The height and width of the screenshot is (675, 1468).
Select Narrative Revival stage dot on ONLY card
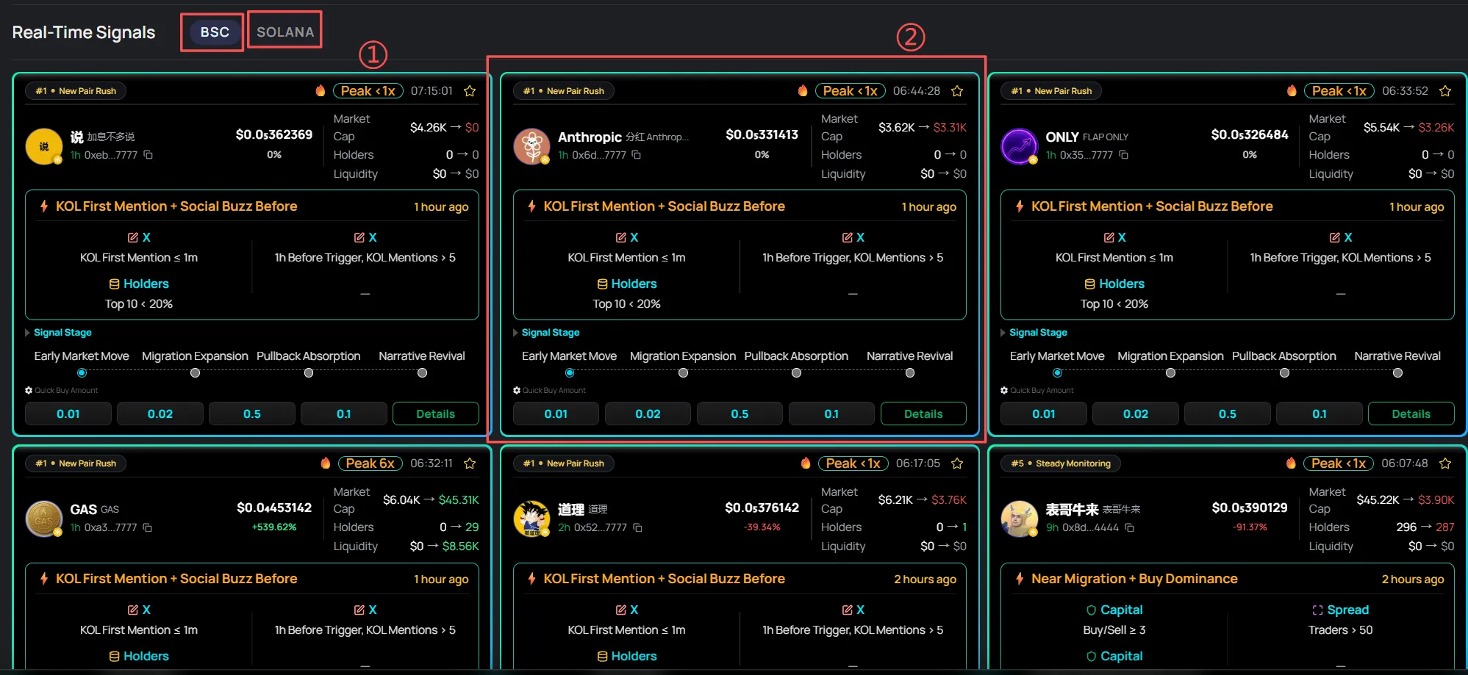pyautogui.click(x=1397, y=373)
